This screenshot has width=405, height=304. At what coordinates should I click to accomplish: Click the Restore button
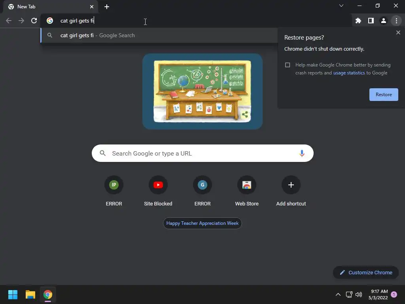click(x=384, y=95)
